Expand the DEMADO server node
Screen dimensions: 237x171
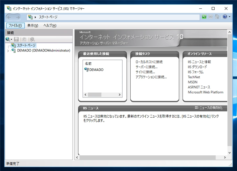point(8,51)
